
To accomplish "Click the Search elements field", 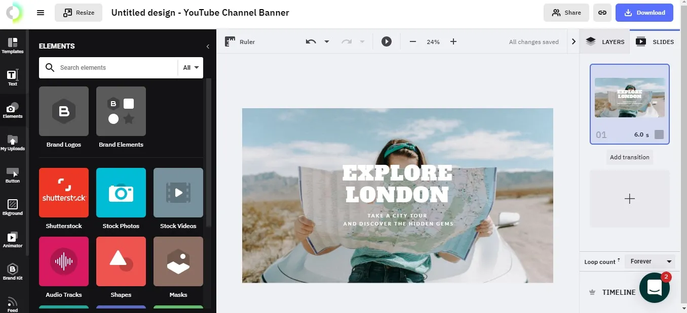I will [108, 67].
